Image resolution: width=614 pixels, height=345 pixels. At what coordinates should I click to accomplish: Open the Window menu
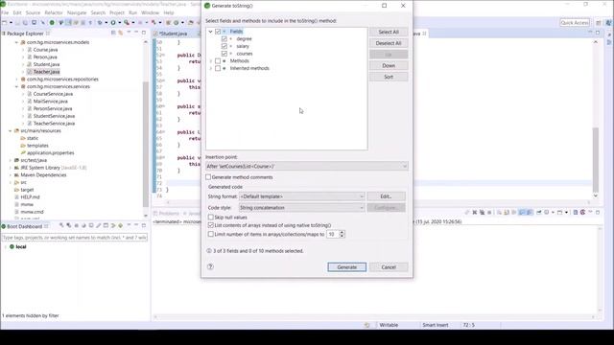tap(150, 12)
